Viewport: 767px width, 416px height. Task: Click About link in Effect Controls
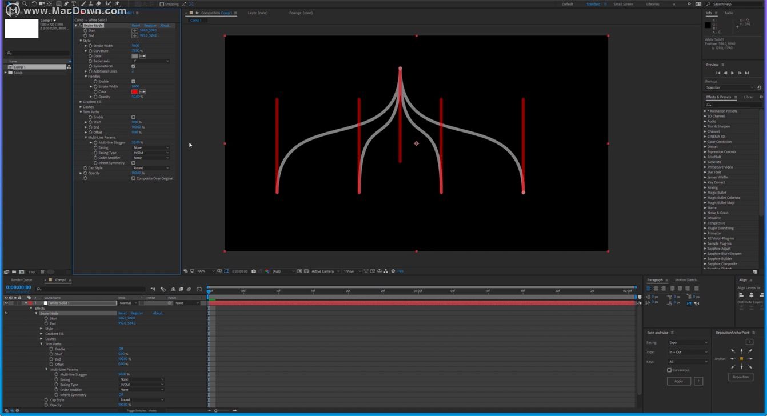165,26
